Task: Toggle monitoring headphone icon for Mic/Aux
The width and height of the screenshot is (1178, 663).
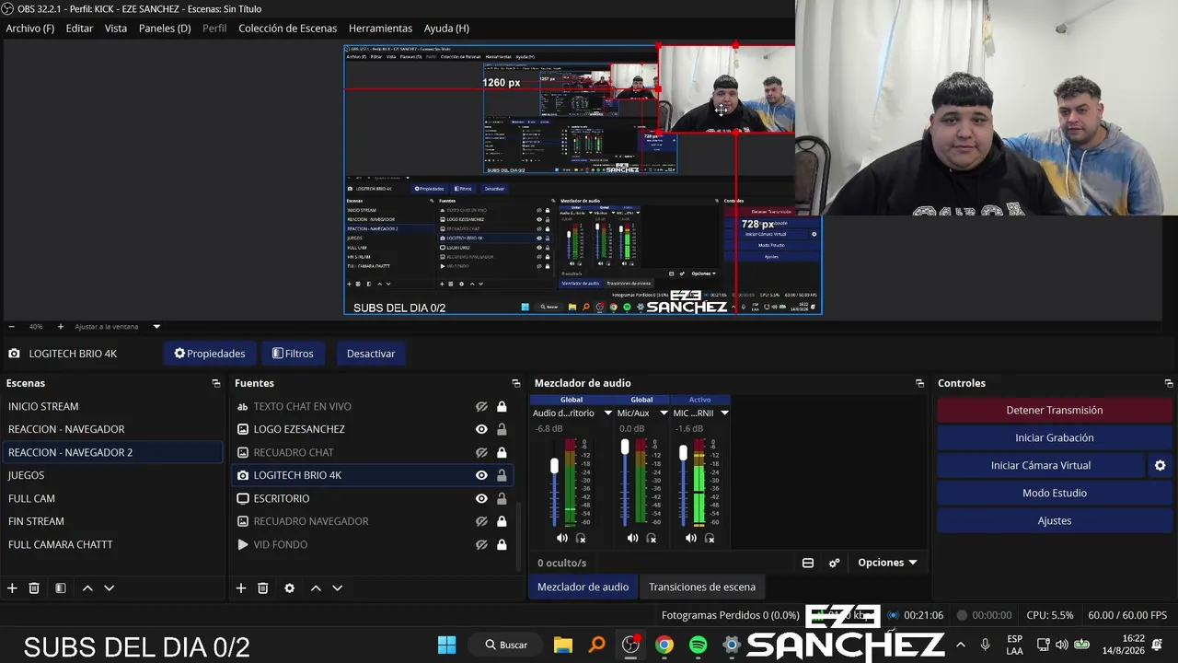Action: [x=651, y=538]
